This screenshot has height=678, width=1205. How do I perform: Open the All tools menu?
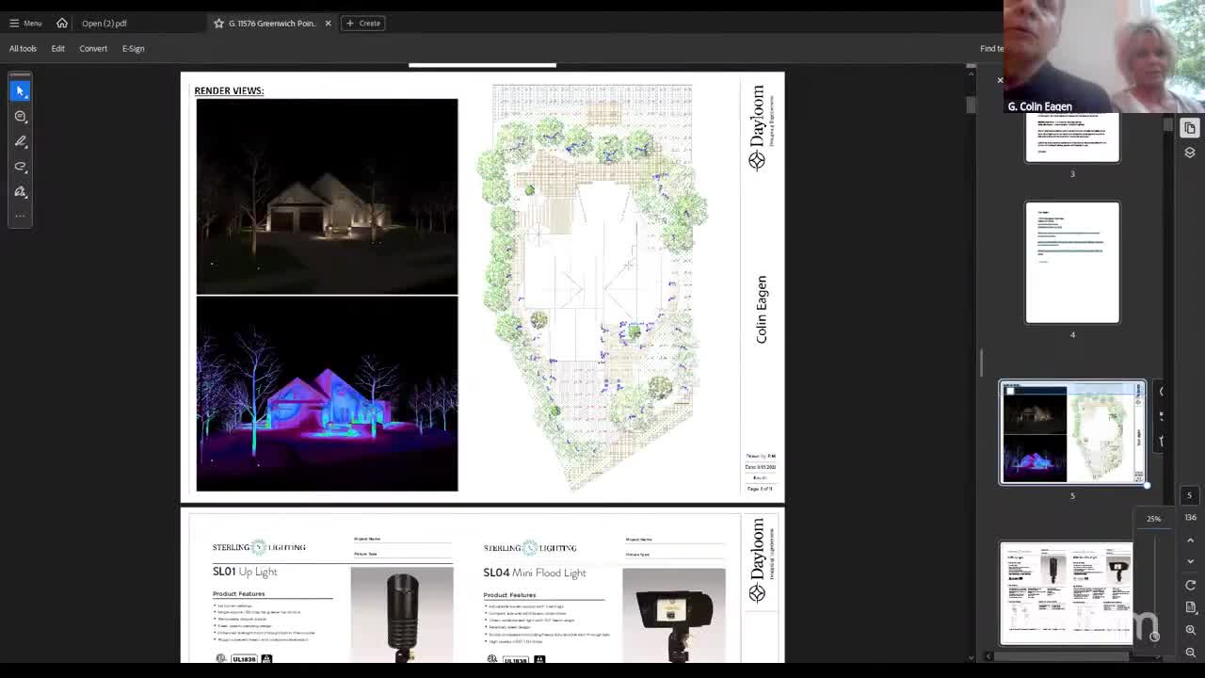pyautogui.click(x=23, y=48)
